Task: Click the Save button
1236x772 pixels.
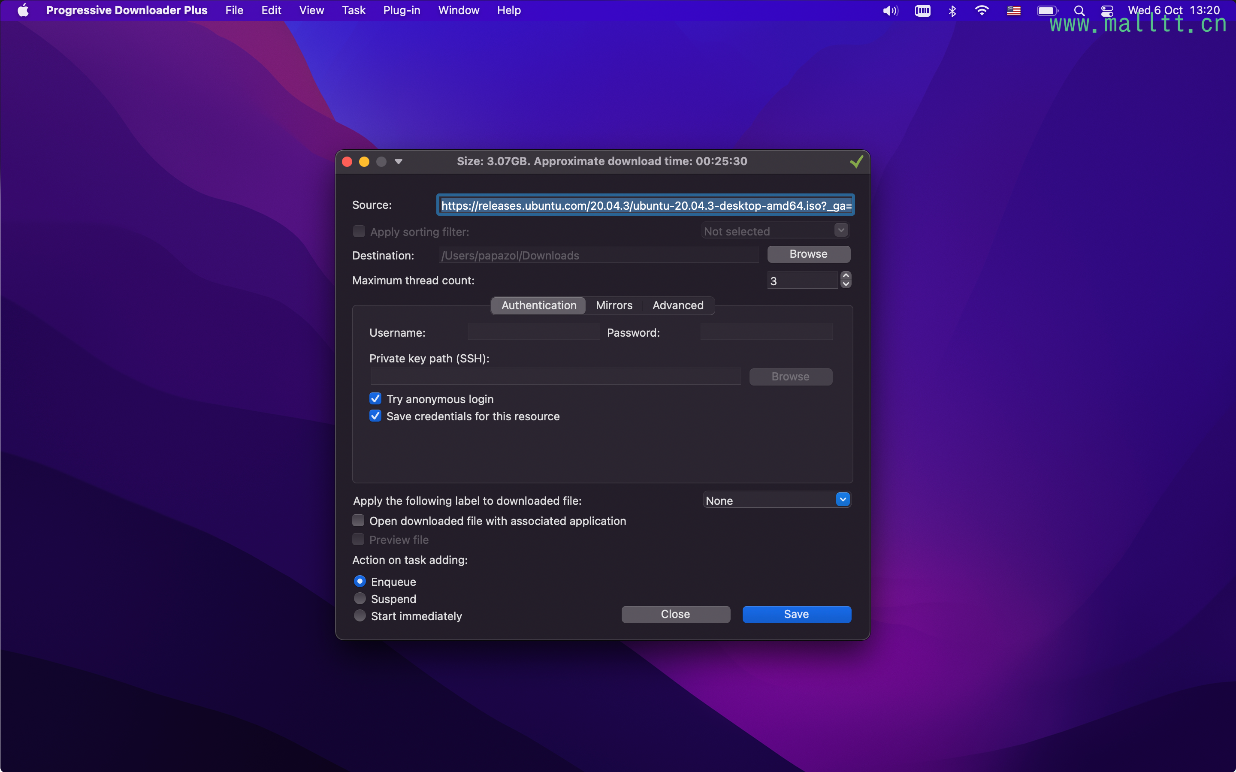Action: pos(796,614)
